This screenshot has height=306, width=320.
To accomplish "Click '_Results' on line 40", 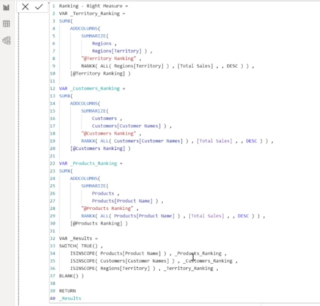I will click(70, 299).
